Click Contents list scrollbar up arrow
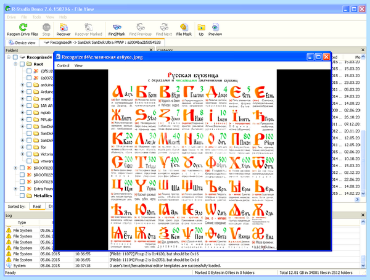Image resolution: width=370 pixels, height=280 pixels. pos(363,57)
